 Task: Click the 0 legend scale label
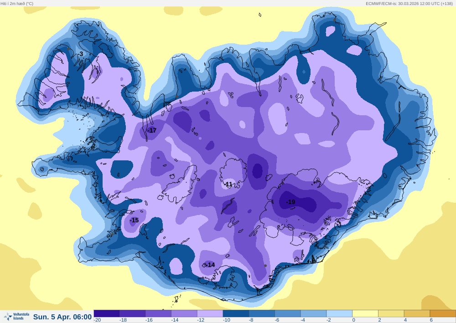(x=354, y=320)
